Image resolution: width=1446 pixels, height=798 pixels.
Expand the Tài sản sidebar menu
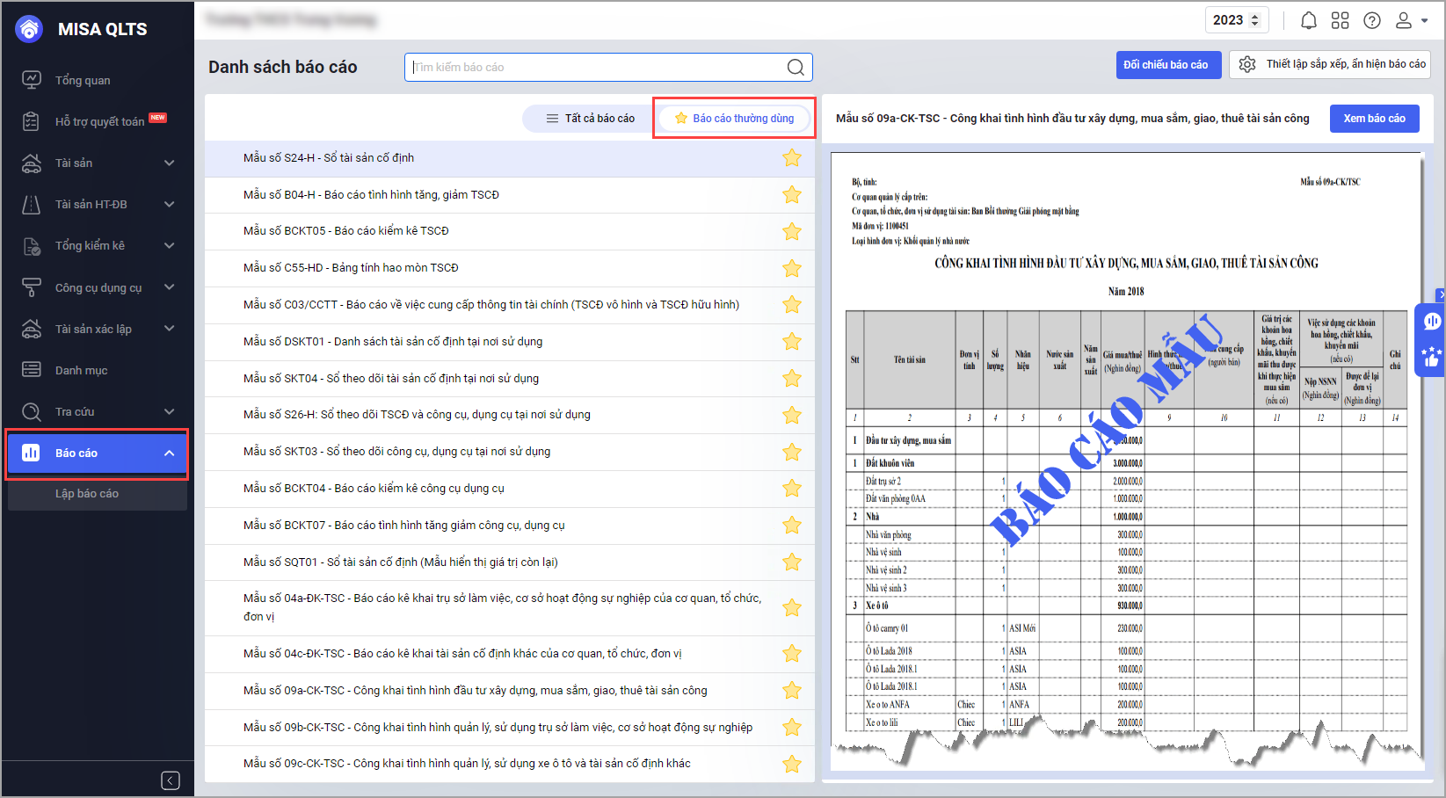[169, 163]
